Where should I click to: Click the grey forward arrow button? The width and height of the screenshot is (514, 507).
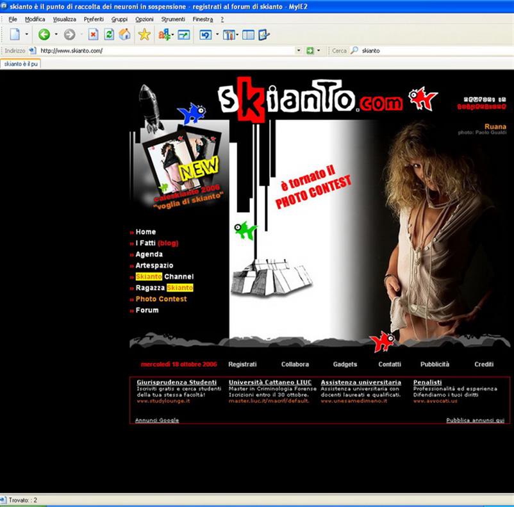pos(69,34)
